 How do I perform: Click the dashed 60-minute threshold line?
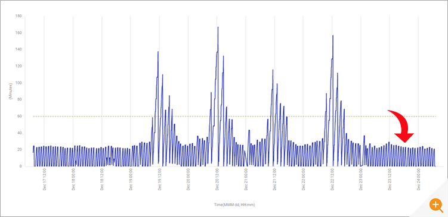click(x=234, y=116)
